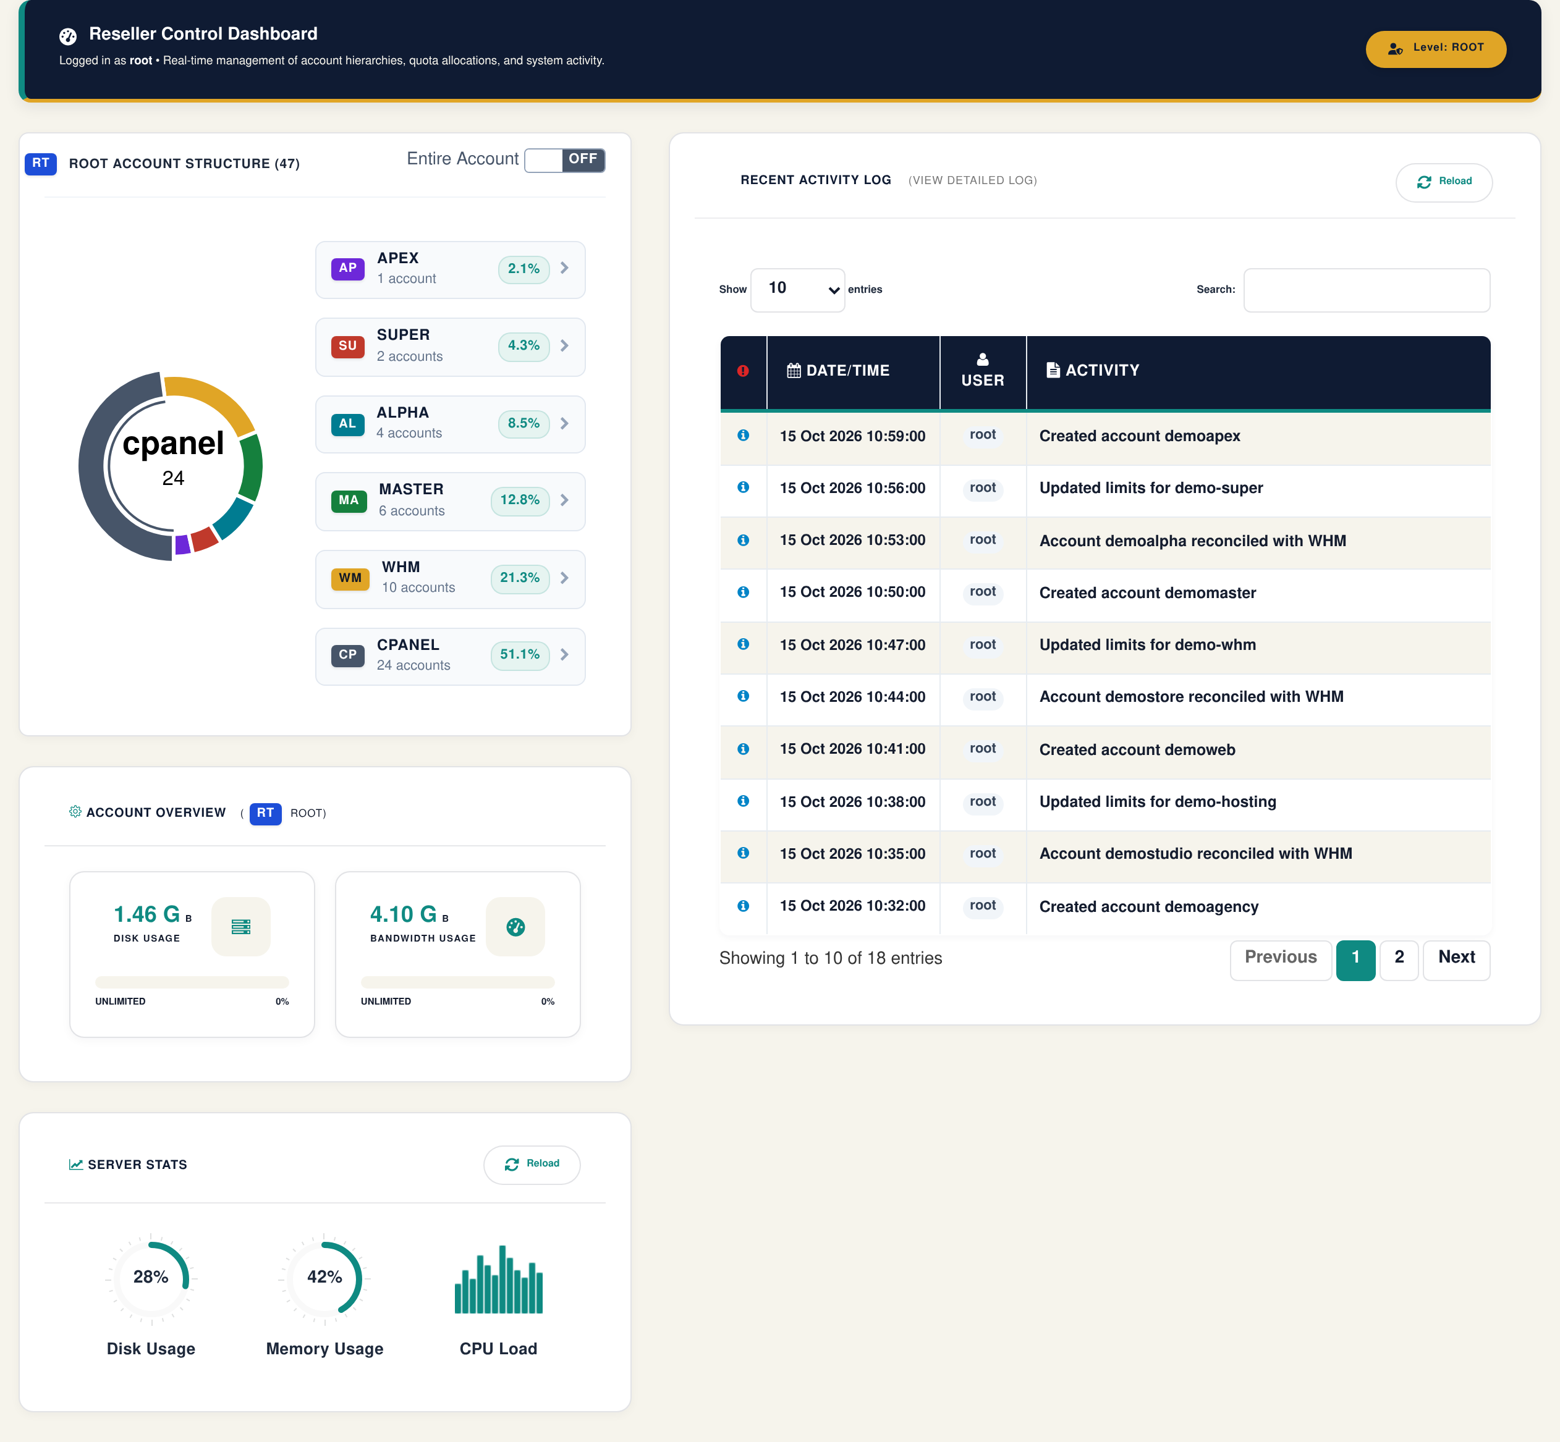This screenshot has width=1560, height=1442.
Task: Open the Show entries dropdown
Action: point(797,290)
